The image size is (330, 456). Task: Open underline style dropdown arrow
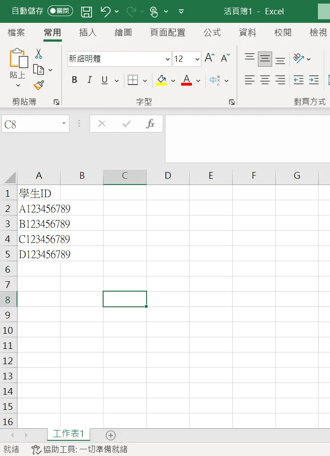117,81
